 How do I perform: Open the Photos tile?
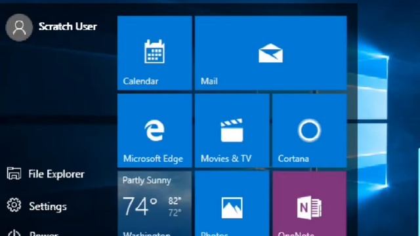pos(232,204)
